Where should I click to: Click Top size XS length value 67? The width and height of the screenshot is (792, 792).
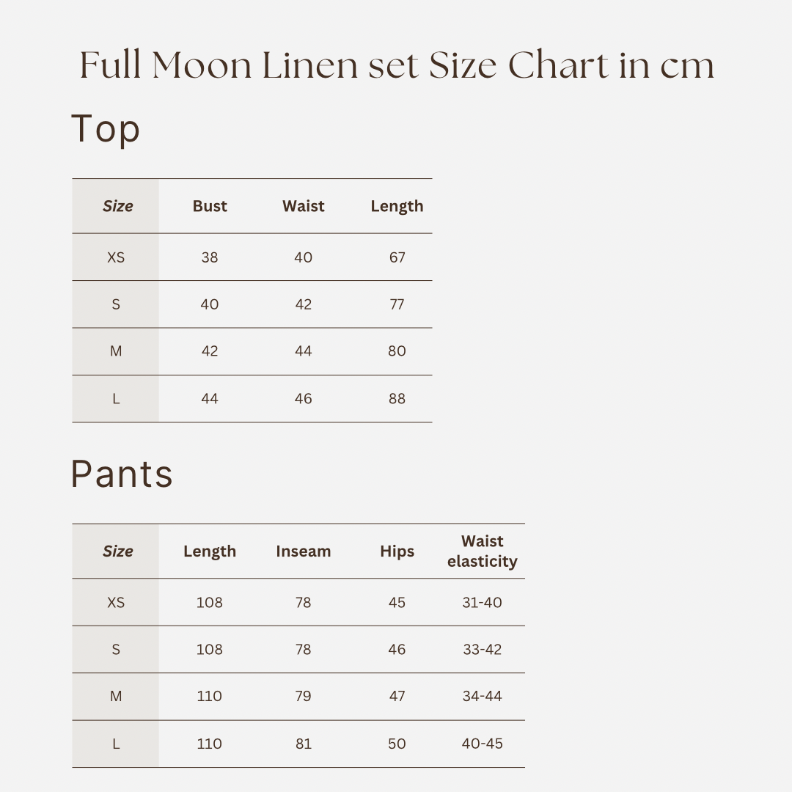pyautogui.click(x=397, y=257)
